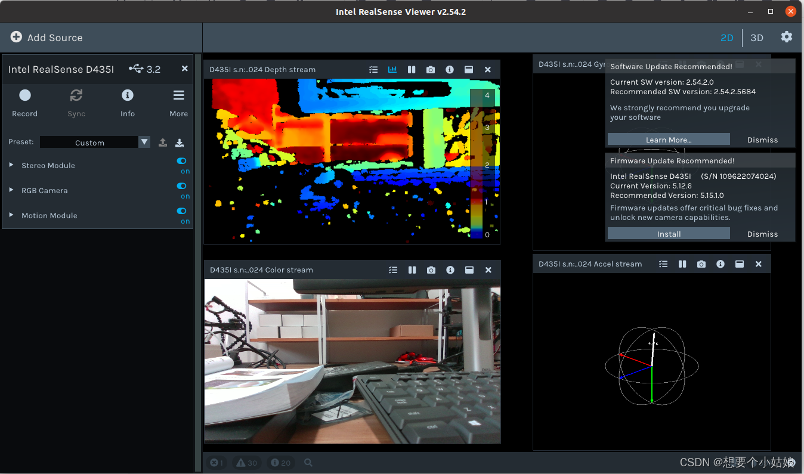Install the recommended firmware update

click(x=669, y=234)
